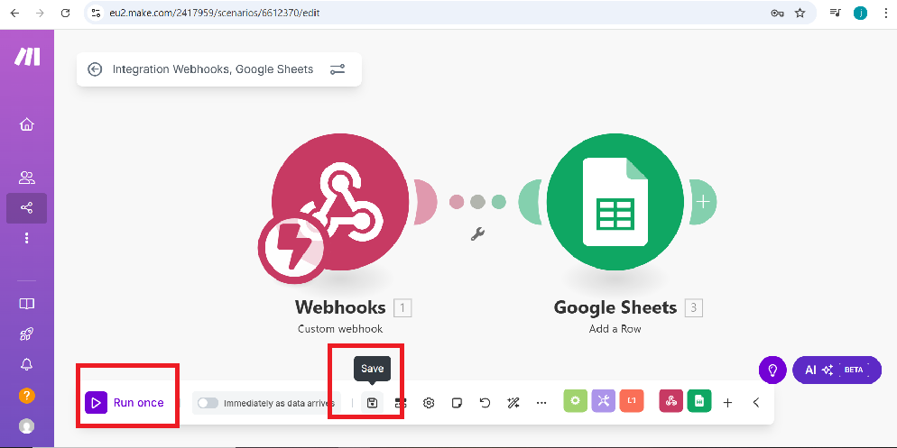Click the 'Add a Row' label text
Viewport: 897px width, 448px height.
(x=615, y=329)
